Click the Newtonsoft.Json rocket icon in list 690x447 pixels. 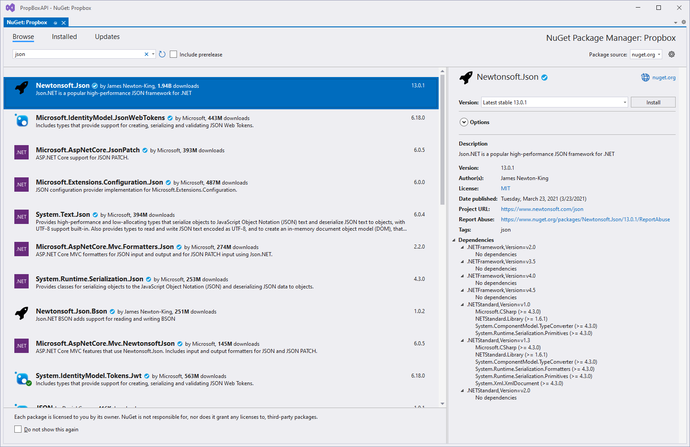click(x=22, y=87)
